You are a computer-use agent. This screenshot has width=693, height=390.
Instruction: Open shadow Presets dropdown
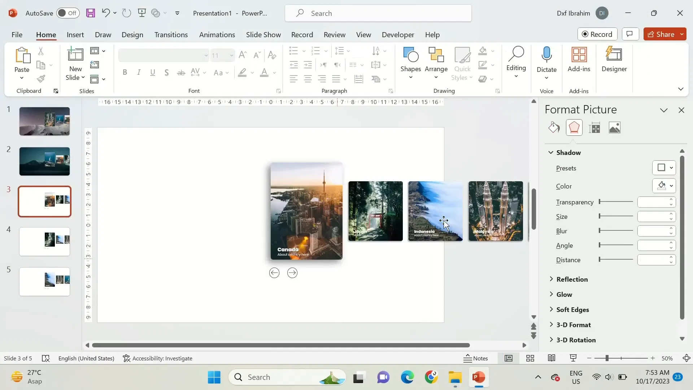[664, 168]
